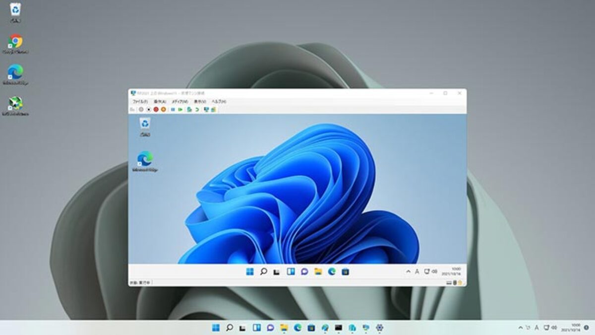595x335 pixels.
Task: Open File Explorer on the host taskbar
Action: [x=284, y=328]
